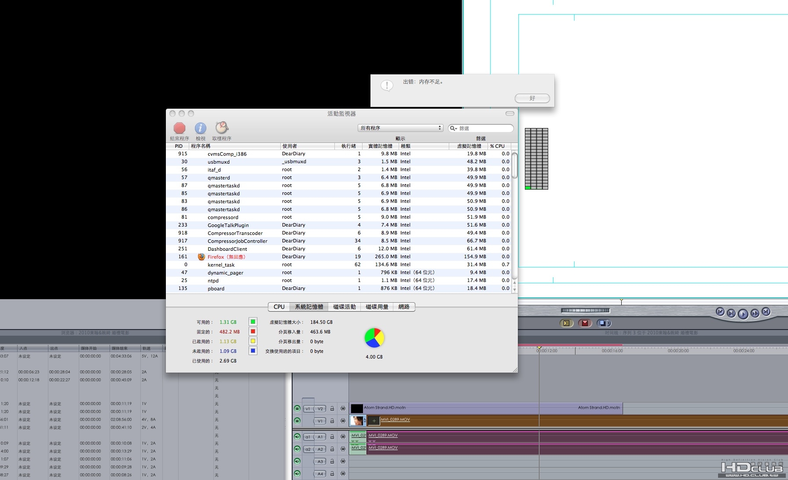Jump to previous edit in transport controls

(720, 312)
